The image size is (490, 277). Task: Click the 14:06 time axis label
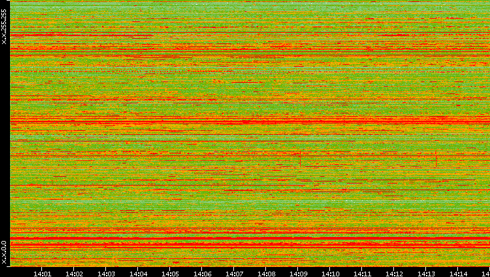pyautogui.click(x=202, y=274)
